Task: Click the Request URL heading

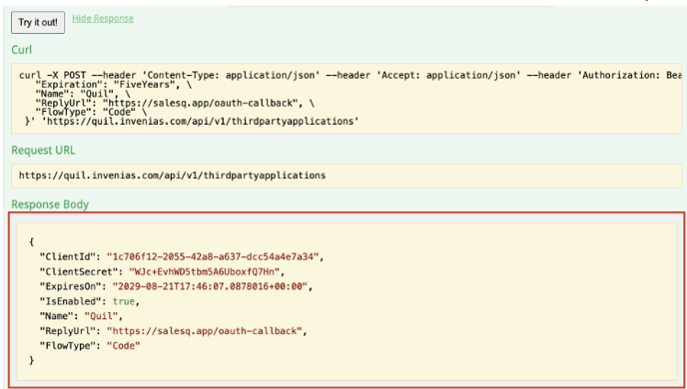Action: click(43, 150)
